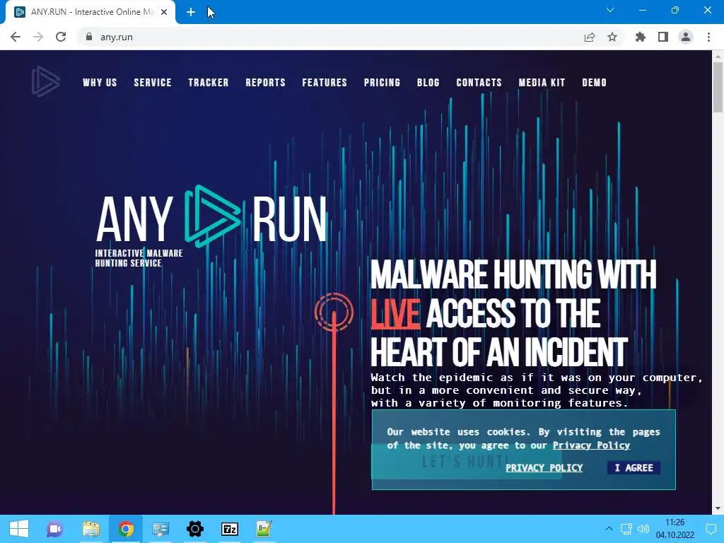View site info via padlock icon
This screenshot has width=724, height=543.
[x=89, y=37]
